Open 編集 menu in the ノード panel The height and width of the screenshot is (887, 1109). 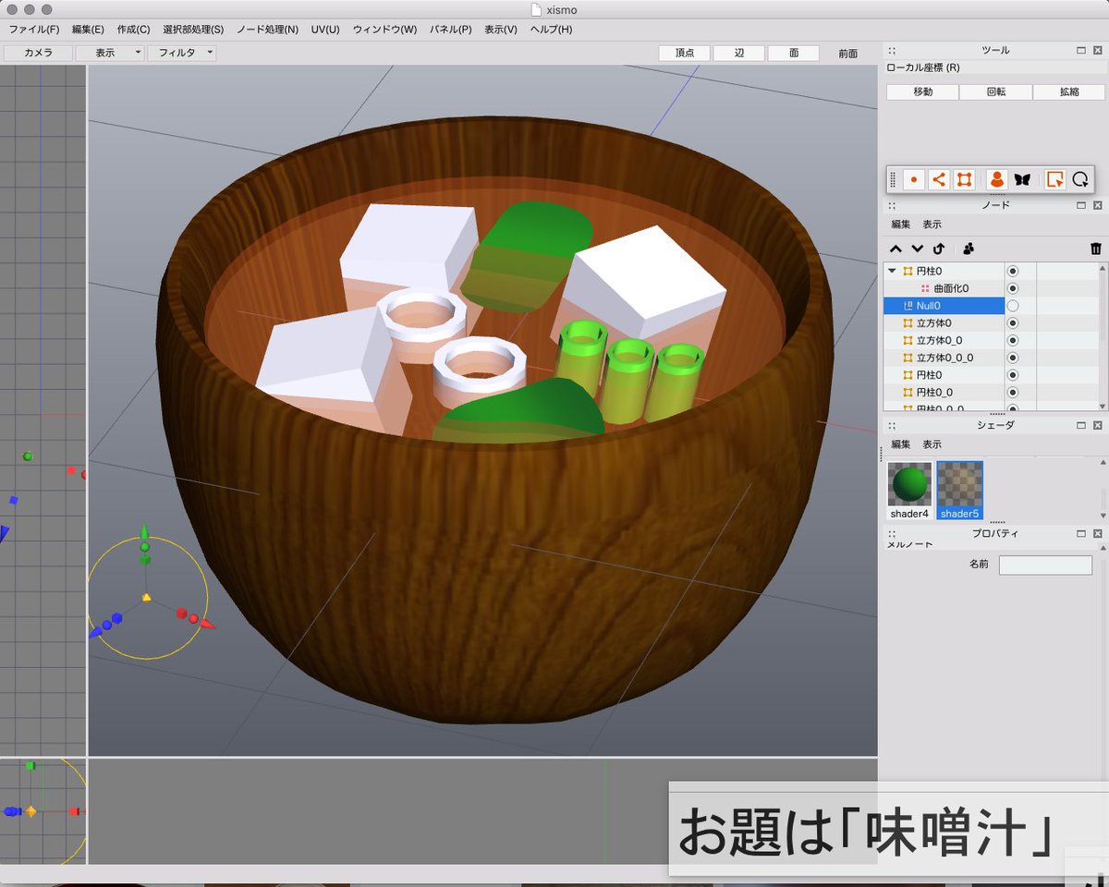(x=901, y=225)
